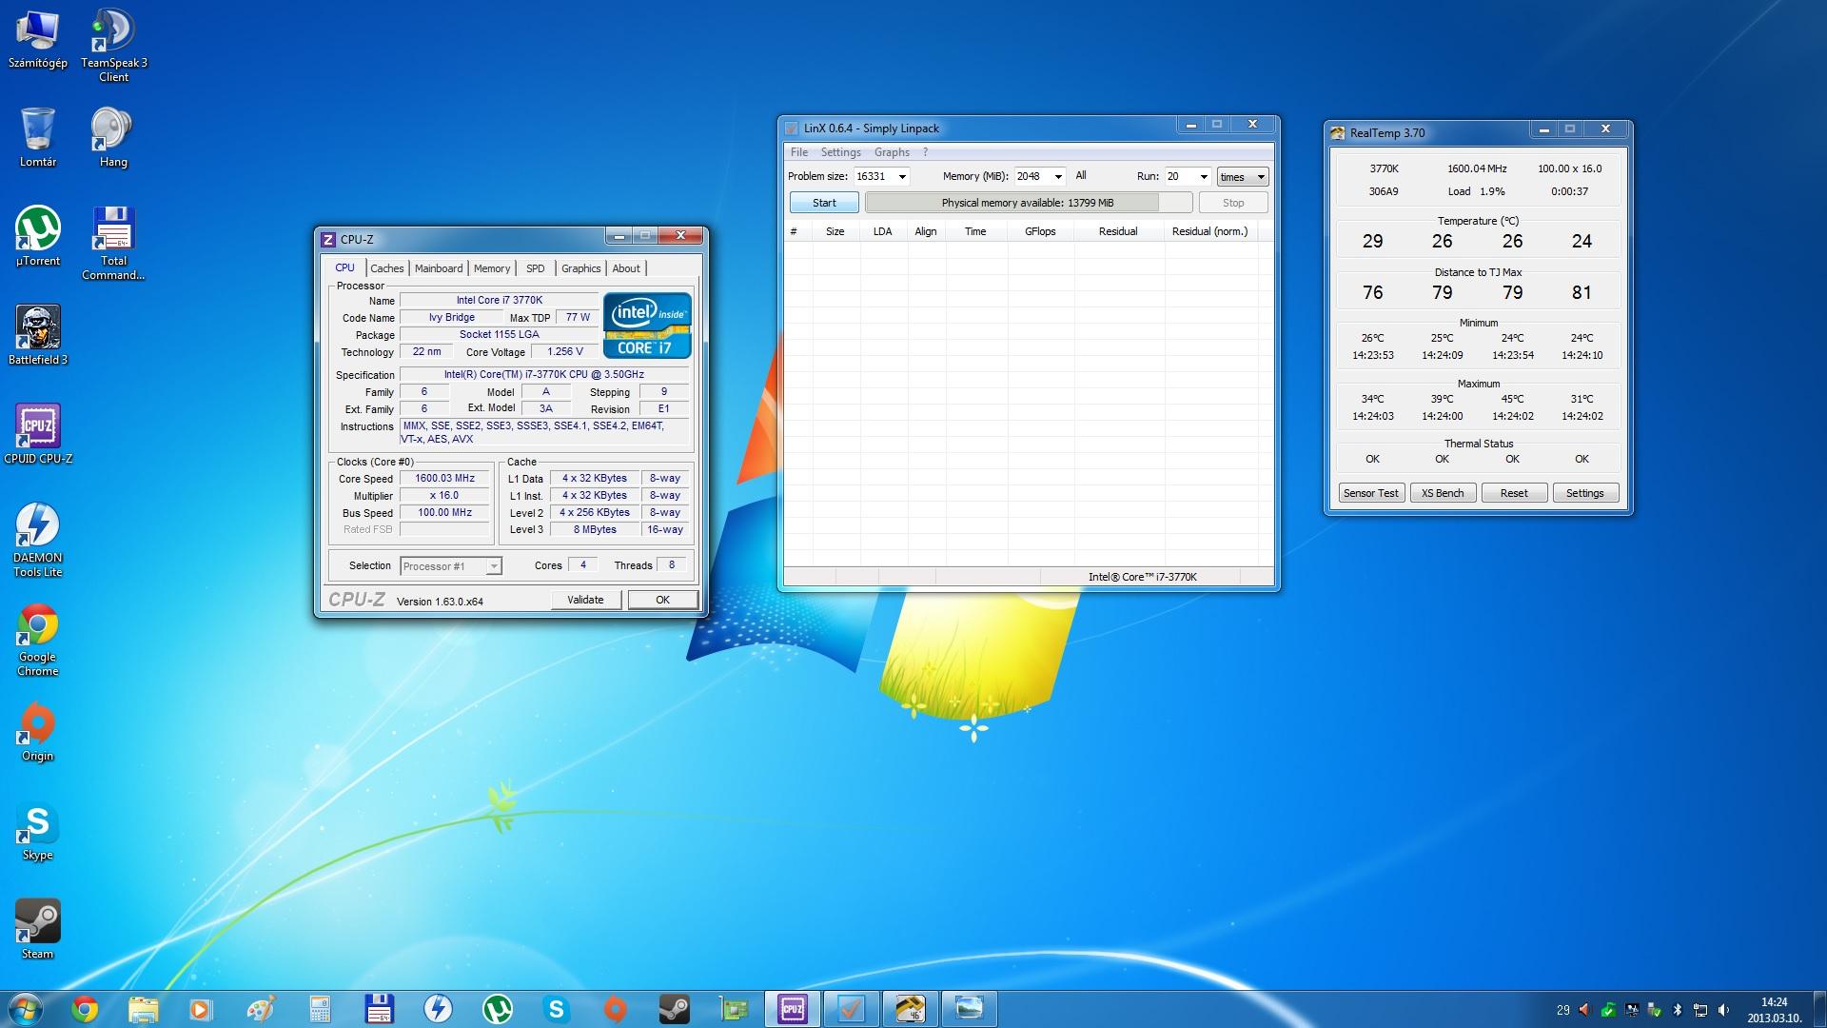Open the About tab in CPU-Z
This screenshot has width=1827, height=1028.
pyautogui.click(x=626, y=268)
